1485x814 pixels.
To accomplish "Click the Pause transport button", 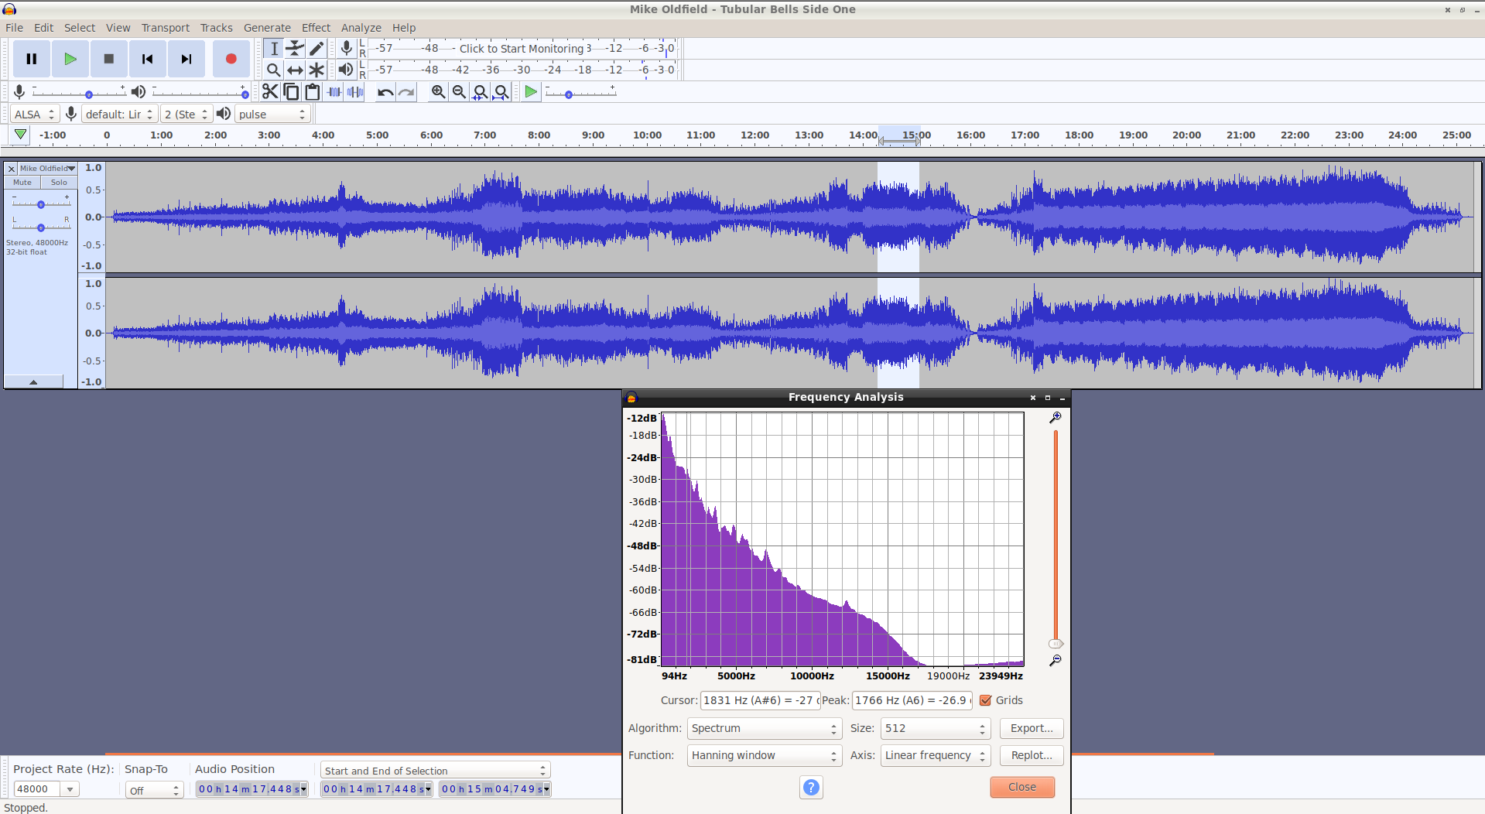I will pyautogui.click(x=32, y=59).
